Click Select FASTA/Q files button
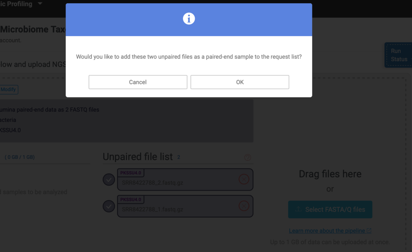Viewport: 412px width, 252px height. (x=330, y=209)
